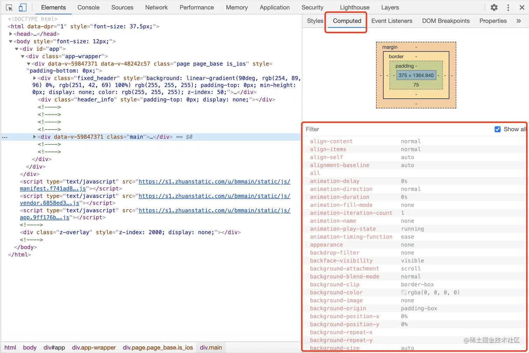The image size is (529, 353).
Task: Click the background-color rgba swatch
Action: click(x=404, y=293)
